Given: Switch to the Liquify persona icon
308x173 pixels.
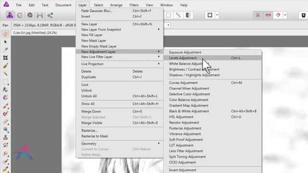Looking at the screenshot, I should click(x=20, y=15).
